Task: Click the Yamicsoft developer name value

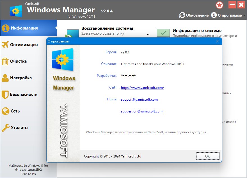Action: click(128, 76)
